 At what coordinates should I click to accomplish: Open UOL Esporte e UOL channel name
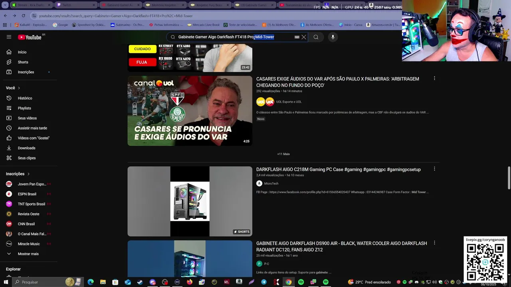click(289, 102)
